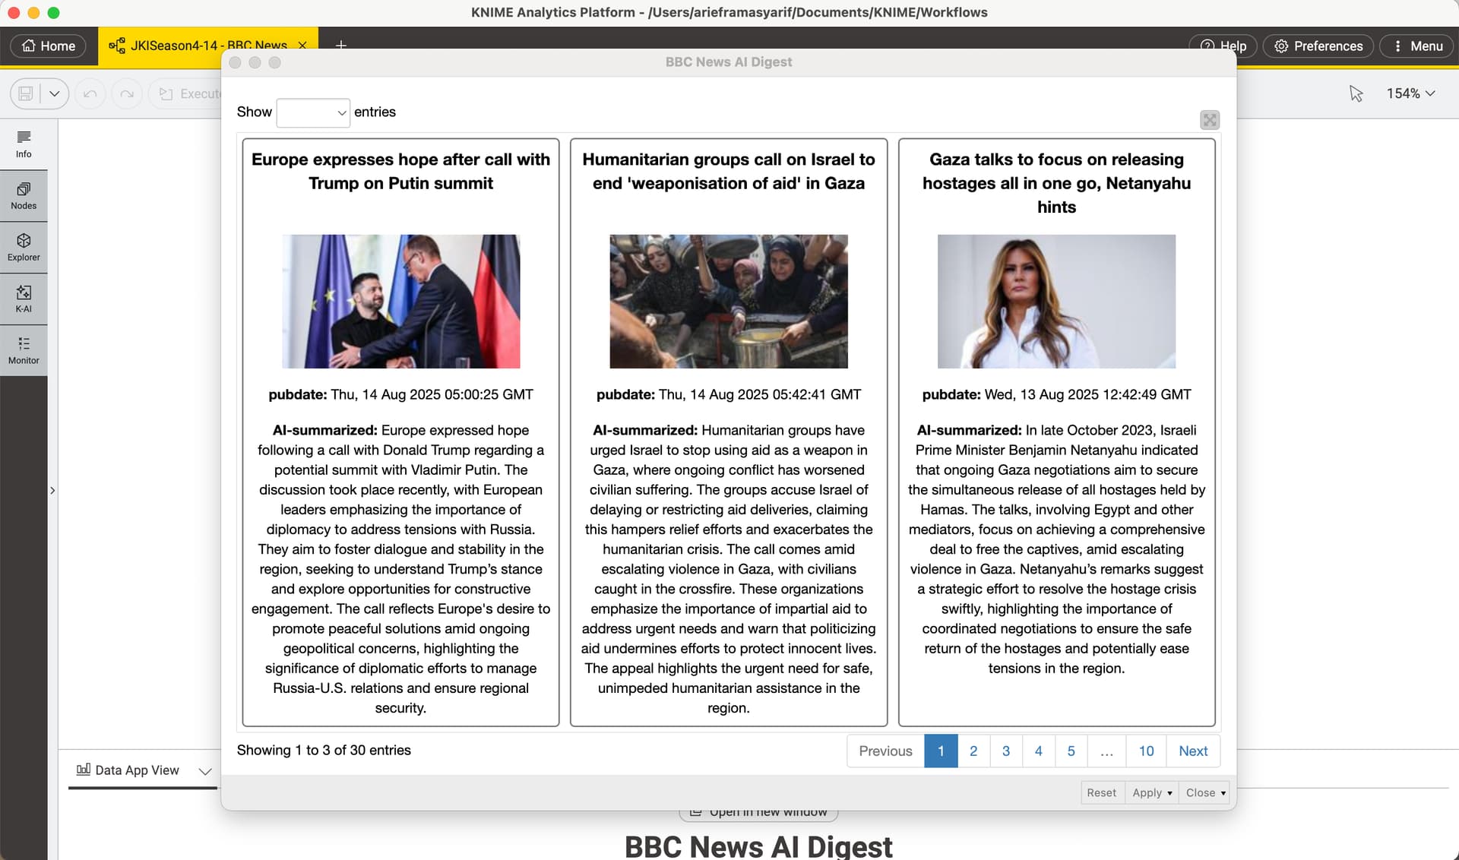Open the Nodes repository panel
This screenshot has height=860, width=1459.
[x=24, y=195]
